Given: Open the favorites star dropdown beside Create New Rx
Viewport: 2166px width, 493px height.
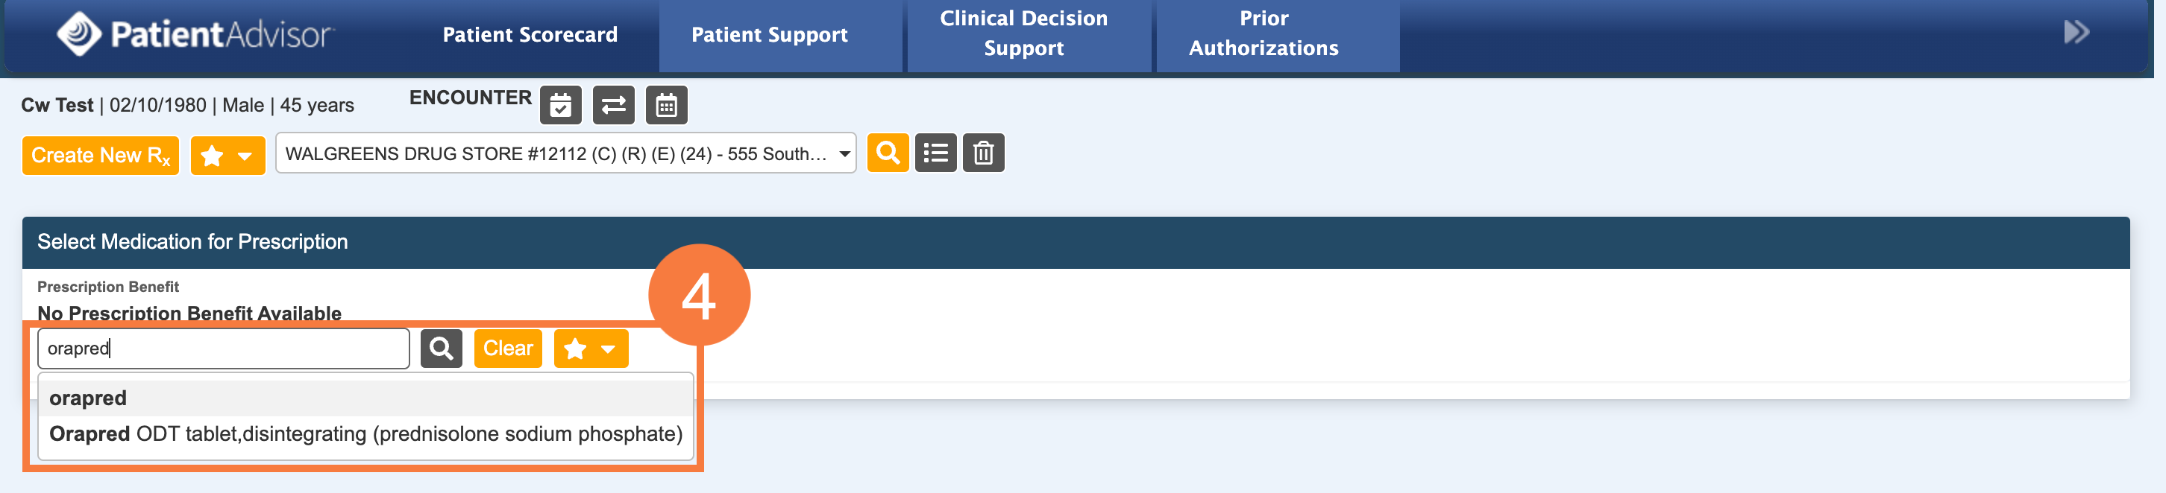Looking at the screenshot, I should point(228,156).
